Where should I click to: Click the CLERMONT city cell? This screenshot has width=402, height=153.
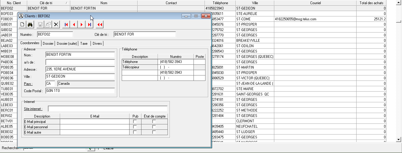(x=255, y=121)
